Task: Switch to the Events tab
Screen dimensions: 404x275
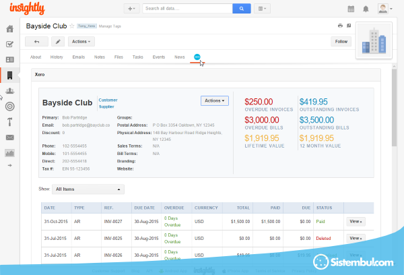Action: point(159,57)
